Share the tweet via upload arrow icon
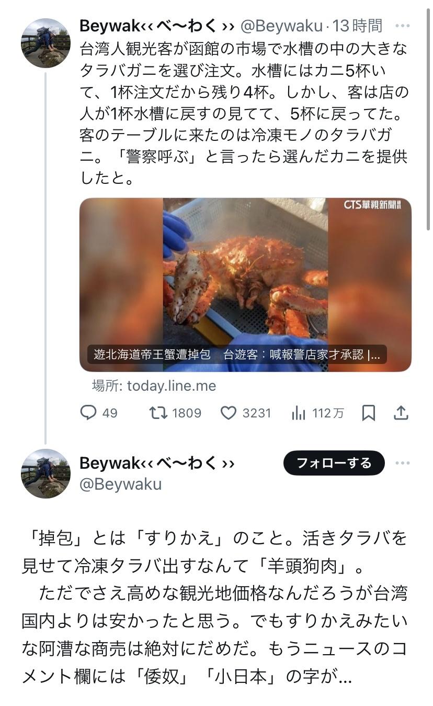 tap(401, 413)
